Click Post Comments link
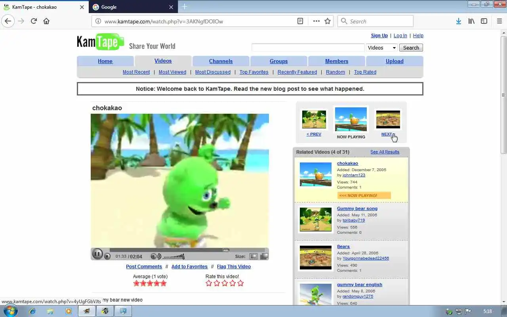Viewport: 507px width, 317px height. (144, 266)
